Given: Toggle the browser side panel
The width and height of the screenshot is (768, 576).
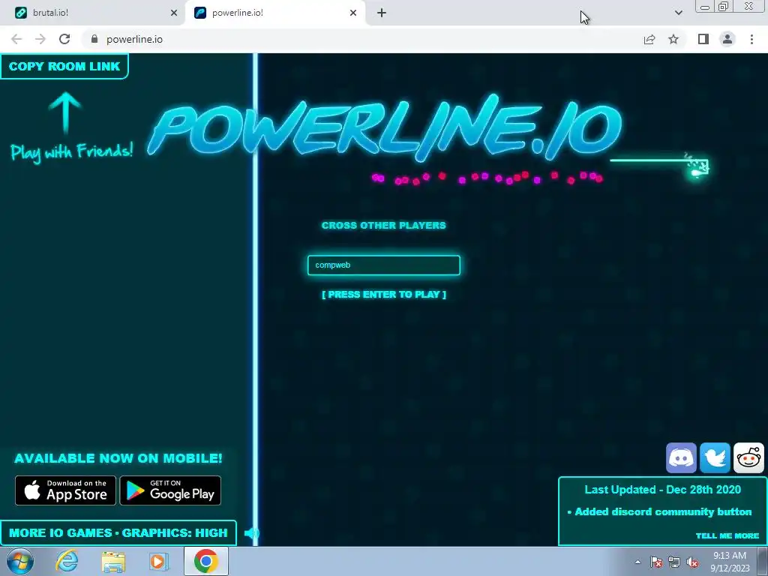Looking at the screenshot, I should tap(703, 39).
